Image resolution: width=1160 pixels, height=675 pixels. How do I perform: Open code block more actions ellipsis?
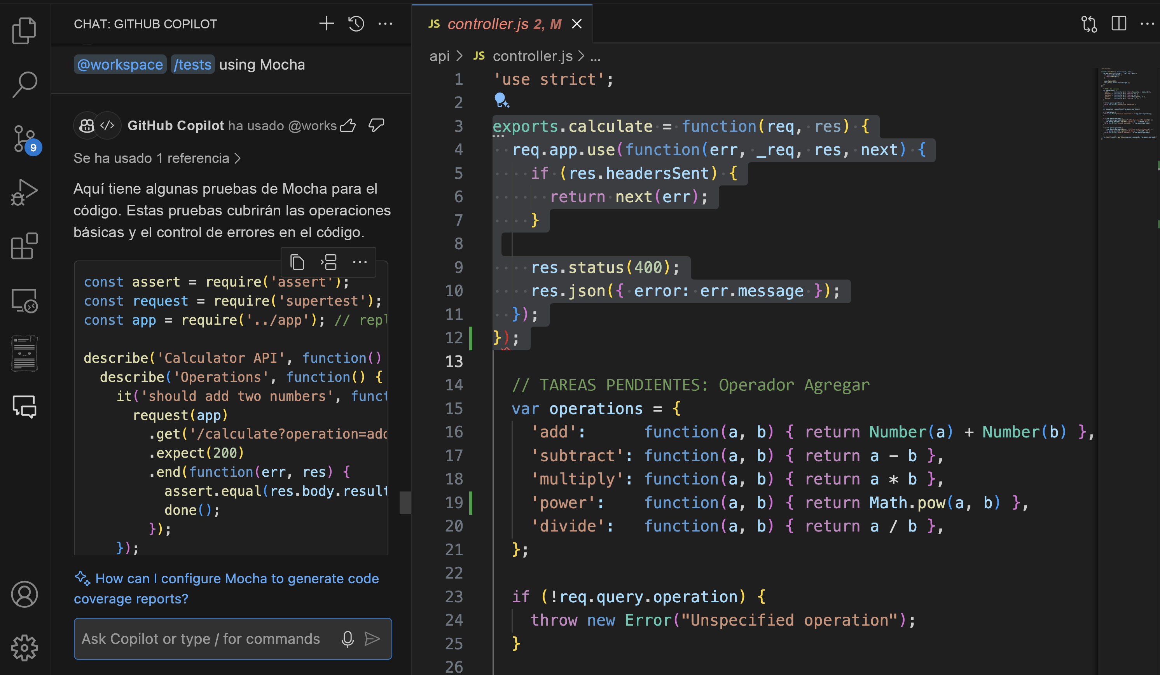tap(360, 262)
